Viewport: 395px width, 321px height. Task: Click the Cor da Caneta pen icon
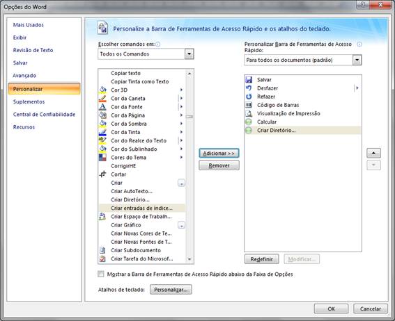click(x=102, y=98)
